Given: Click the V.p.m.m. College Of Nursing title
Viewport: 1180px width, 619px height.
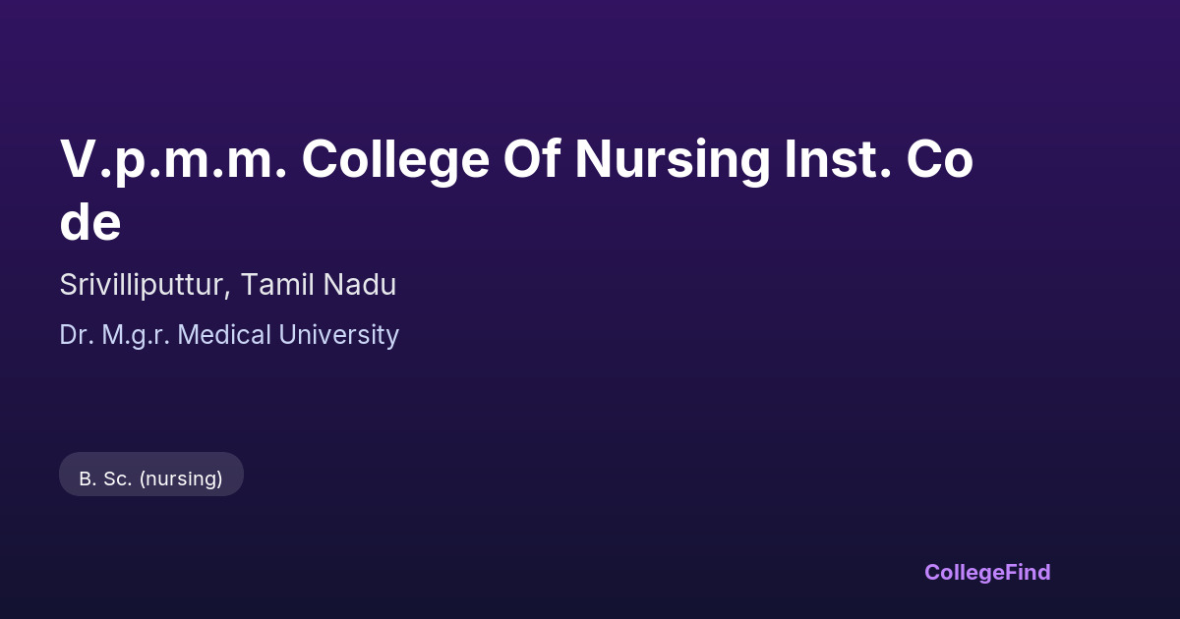Looking at the screenshot, I should click(516, 162).
